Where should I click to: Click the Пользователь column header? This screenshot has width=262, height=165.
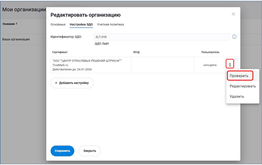[x=210, y=52]
